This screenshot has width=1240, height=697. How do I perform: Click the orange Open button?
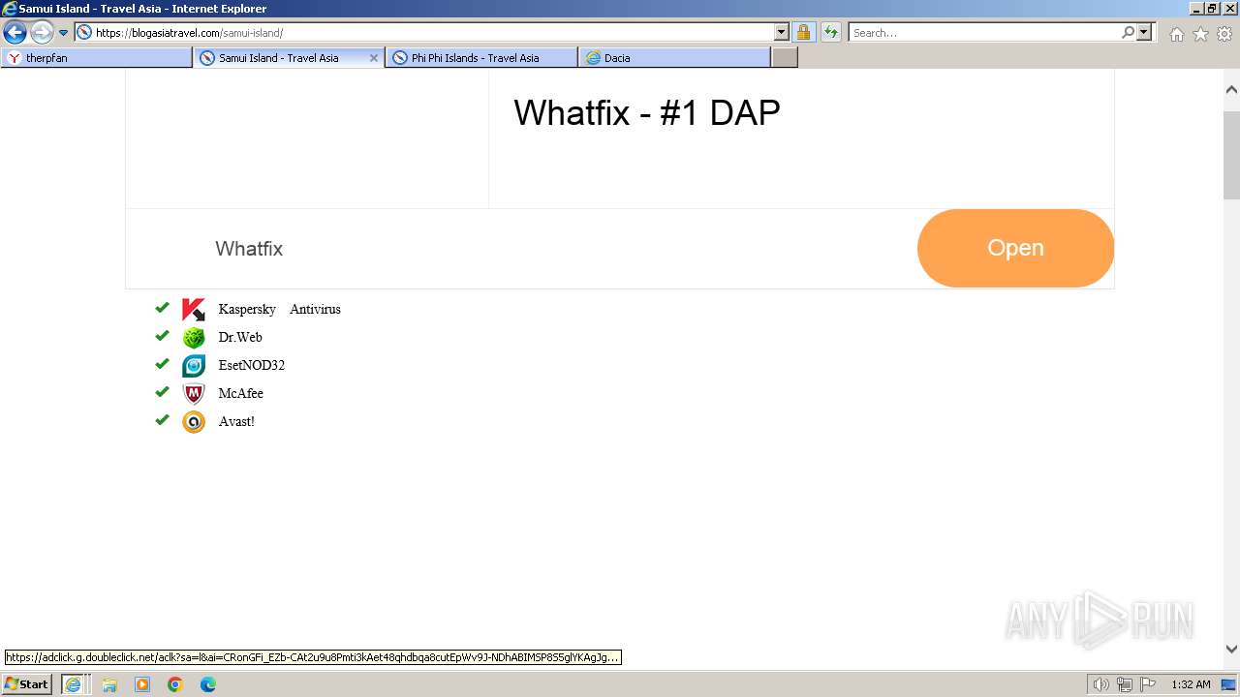(x=1015, y=248)
